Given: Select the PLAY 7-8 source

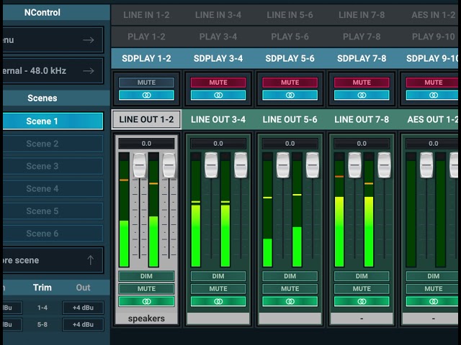Looking at the screenshot, I should (x=362, y=37).
